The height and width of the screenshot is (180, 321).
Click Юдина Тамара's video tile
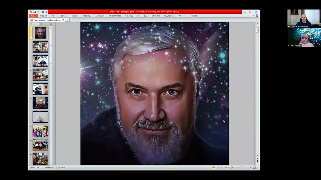click(x=304, y=37)
